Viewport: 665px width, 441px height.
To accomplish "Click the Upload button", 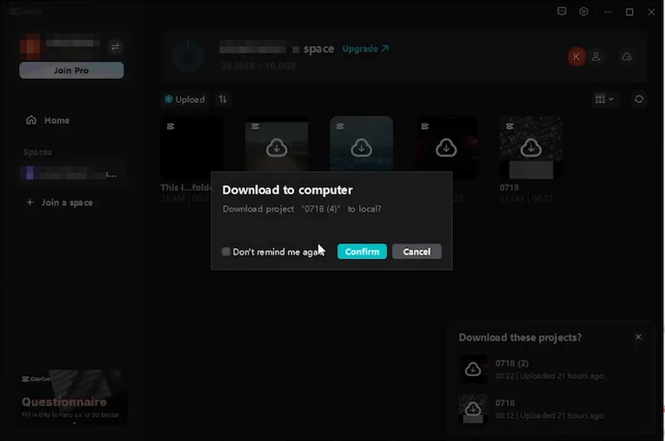I will (185, 99).
